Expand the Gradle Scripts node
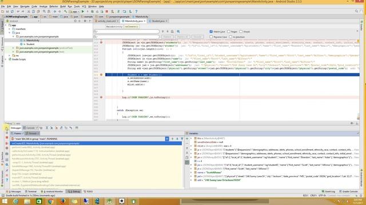366x205 pixels. click(x=6, y=59)
